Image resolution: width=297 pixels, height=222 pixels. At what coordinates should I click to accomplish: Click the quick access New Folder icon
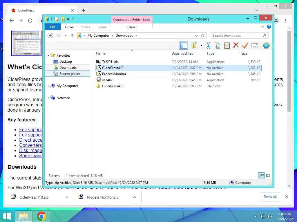(x=63, y=19)
